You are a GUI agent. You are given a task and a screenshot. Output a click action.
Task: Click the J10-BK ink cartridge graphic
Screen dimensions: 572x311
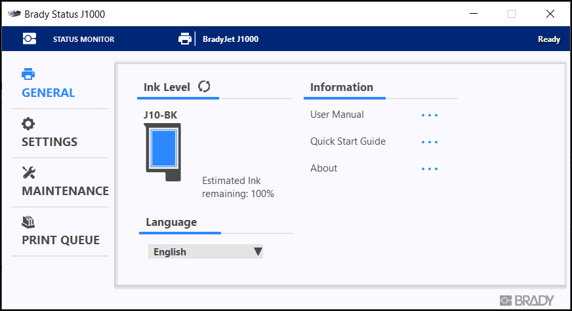click(163, 152)
